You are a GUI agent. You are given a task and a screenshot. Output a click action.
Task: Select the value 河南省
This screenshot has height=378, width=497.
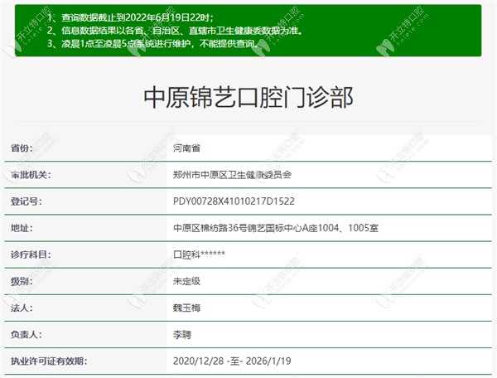pyautogui.click(x=186, y=148)
